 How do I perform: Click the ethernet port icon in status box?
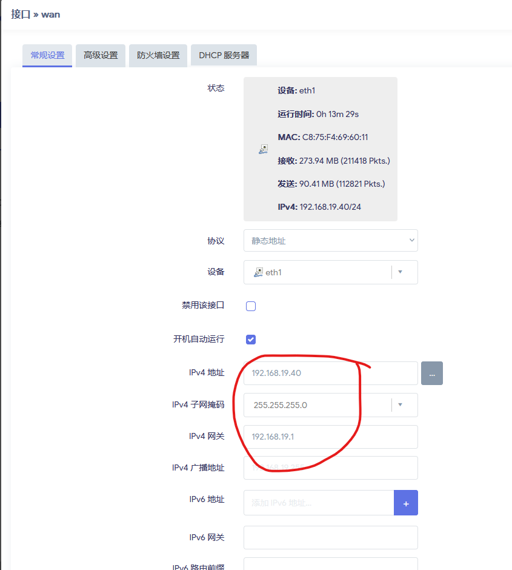coord(262,149)
